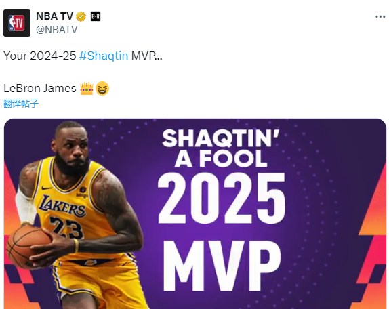
Task: Click the Lakers wordmark on the jersey
Action: (x=62, y=206)
